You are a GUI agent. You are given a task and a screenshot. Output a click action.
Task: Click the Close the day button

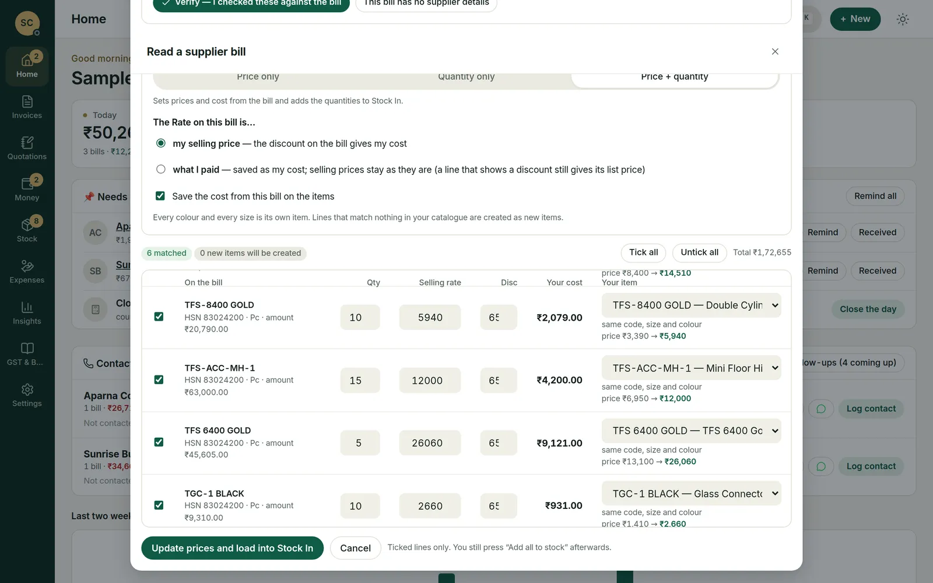868,309
